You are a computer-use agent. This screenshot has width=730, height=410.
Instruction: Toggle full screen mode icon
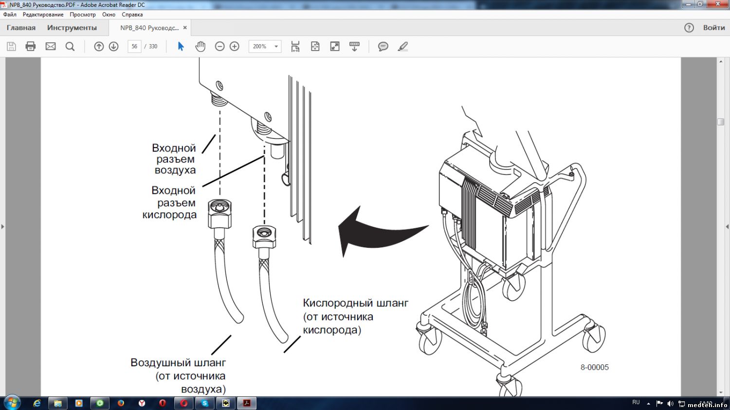pyautogui.click(x=335, y=47)
